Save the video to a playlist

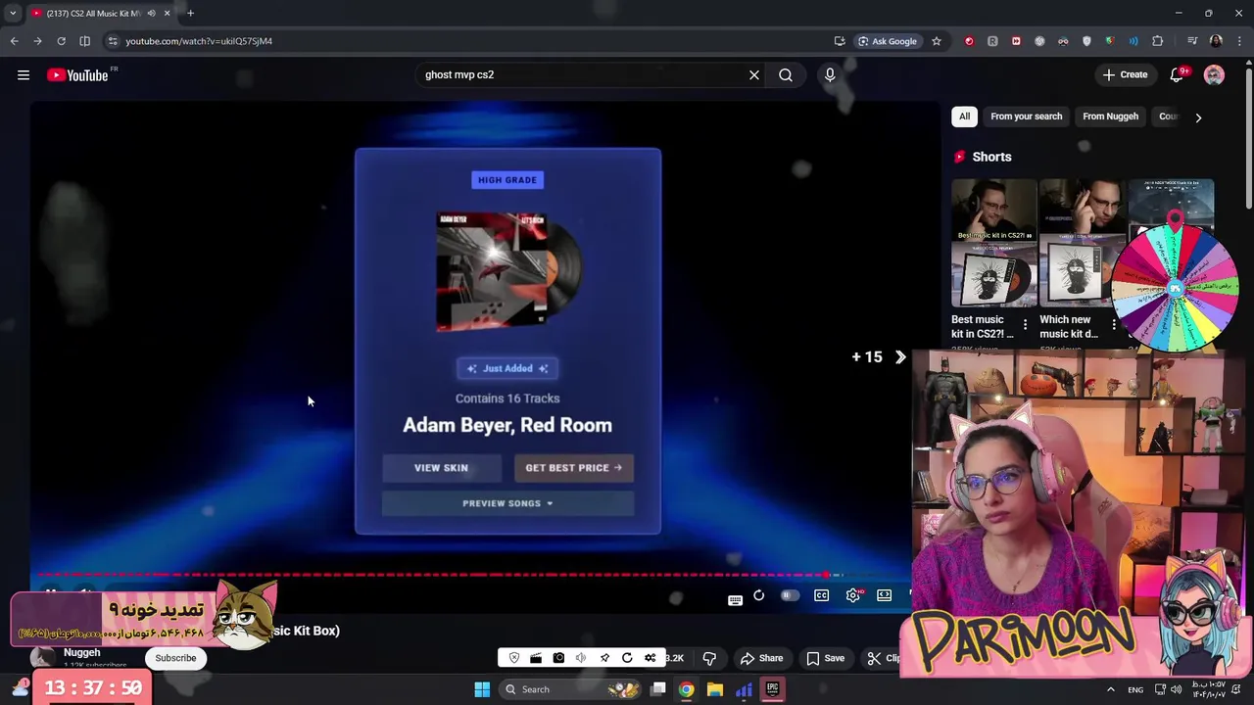pyautogui.click(x=825, y=658)
